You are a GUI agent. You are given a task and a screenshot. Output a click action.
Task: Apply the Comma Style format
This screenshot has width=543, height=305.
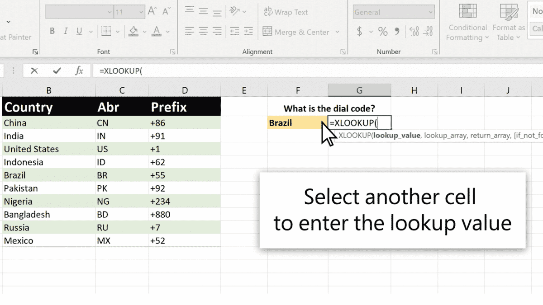click(397, 32)
